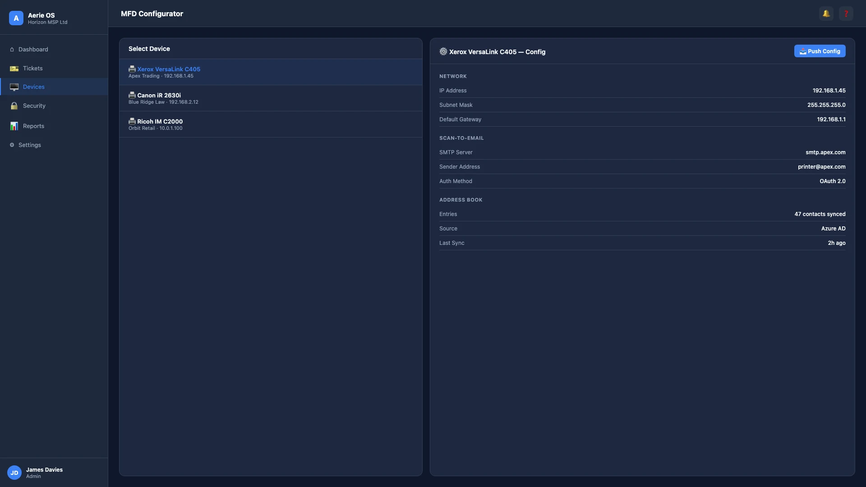Click the Reports bar chart icon
Screen dimensions: 866x487
pos(14,126)
